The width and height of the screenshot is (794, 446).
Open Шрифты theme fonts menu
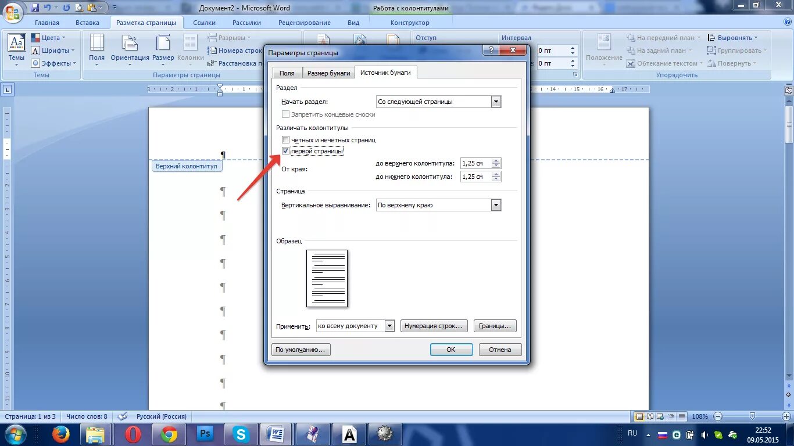click(53, 51)
